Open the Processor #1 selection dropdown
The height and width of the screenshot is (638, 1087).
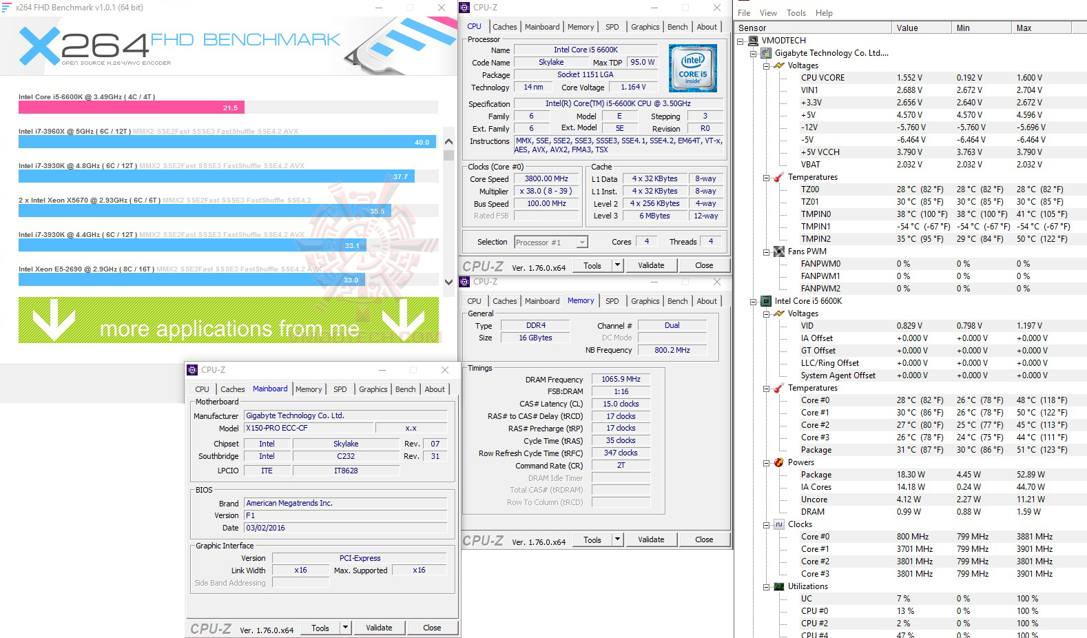pos(582,243)
